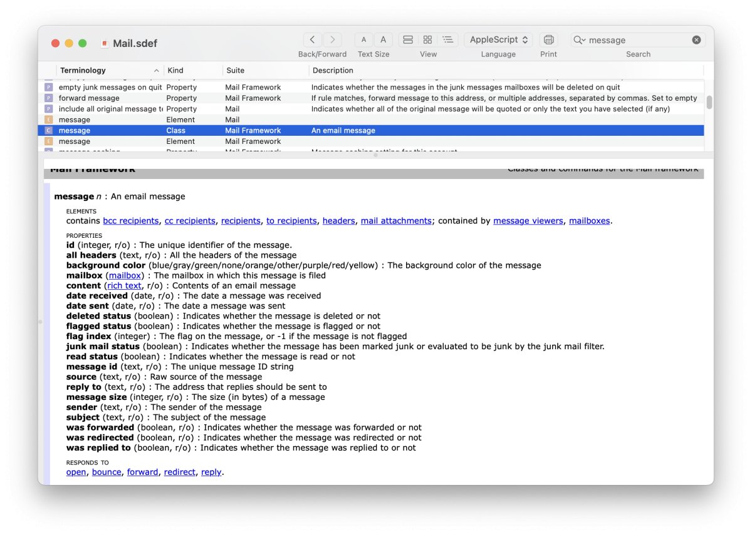
Task: Clear the search field text
Action: pyautogui.click(x=696, y=40)
